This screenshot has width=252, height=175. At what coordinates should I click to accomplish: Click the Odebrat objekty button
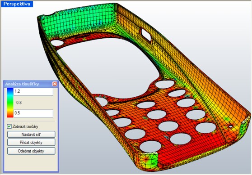[x=31, y=151]
